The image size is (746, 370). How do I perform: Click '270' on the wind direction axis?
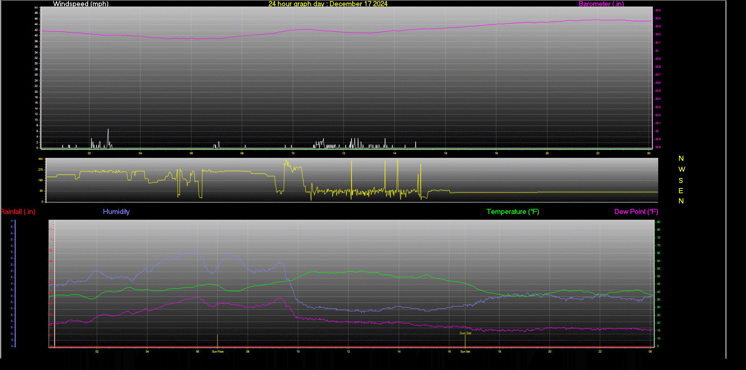40,170
